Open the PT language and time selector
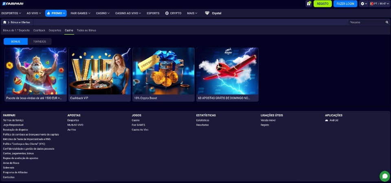The image size is (391, 183). (x=380, y=4)
